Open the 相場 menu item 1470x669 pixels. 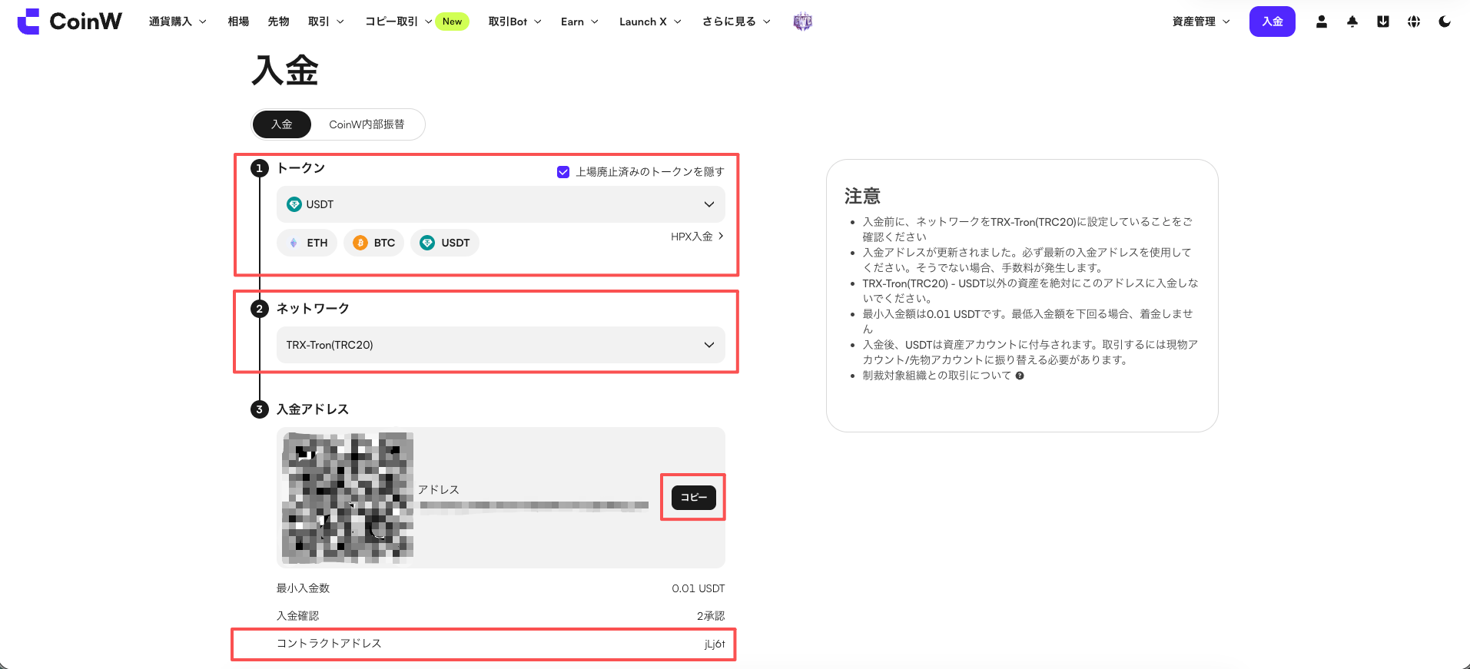pos(238,22)
